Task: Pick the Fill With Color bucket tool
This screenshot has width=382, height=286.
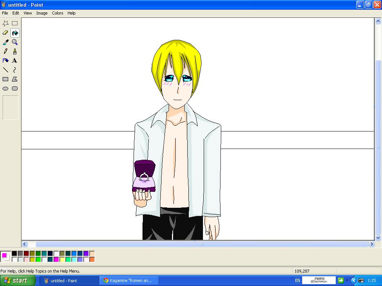Action: [x=15, y=33]
